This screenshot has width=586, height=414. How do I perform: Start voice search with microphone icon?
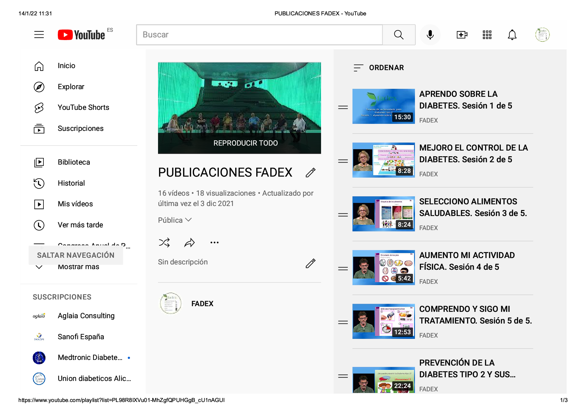point(430,35)
